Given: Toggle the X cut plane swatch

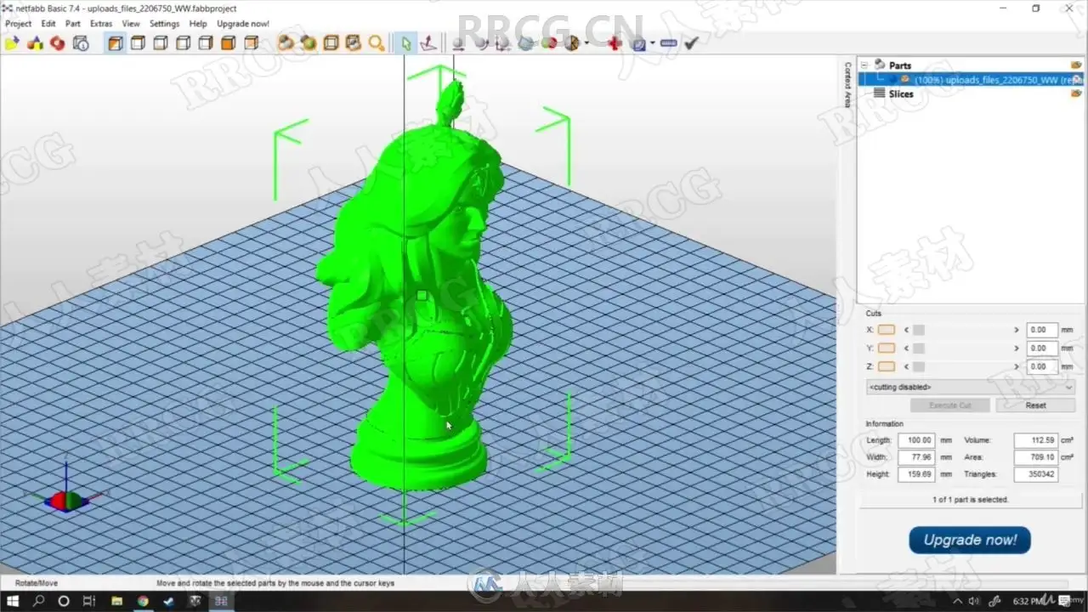Looking at the screenshot, I should pos(887,330).
